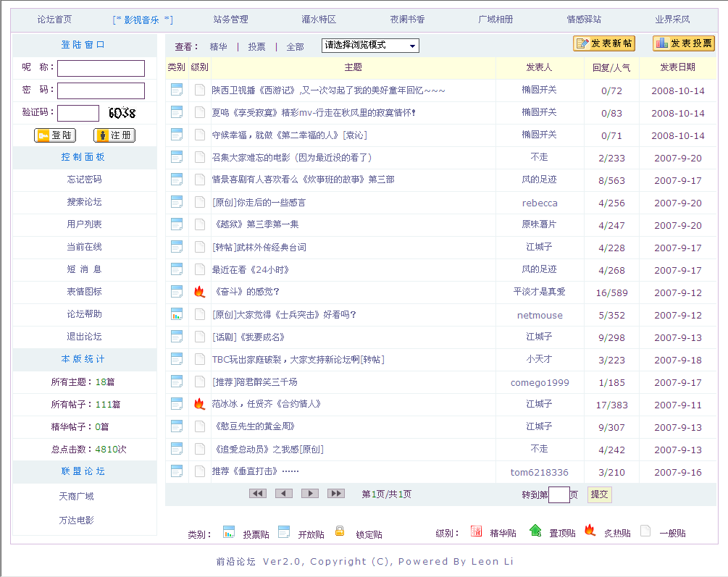728x577 pixels.
Task: Click page icon beside 最近在看《24小时》 thread
Action: point(200,269)
